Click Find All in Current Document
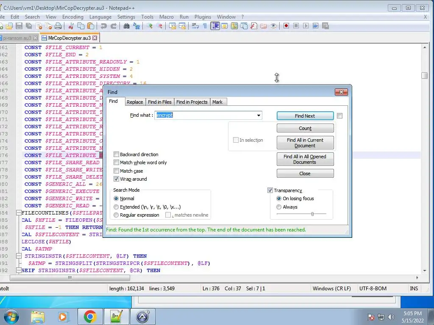The width and height of the screenshot is (434, 325). pyautogui.click(x=305, y=143)
